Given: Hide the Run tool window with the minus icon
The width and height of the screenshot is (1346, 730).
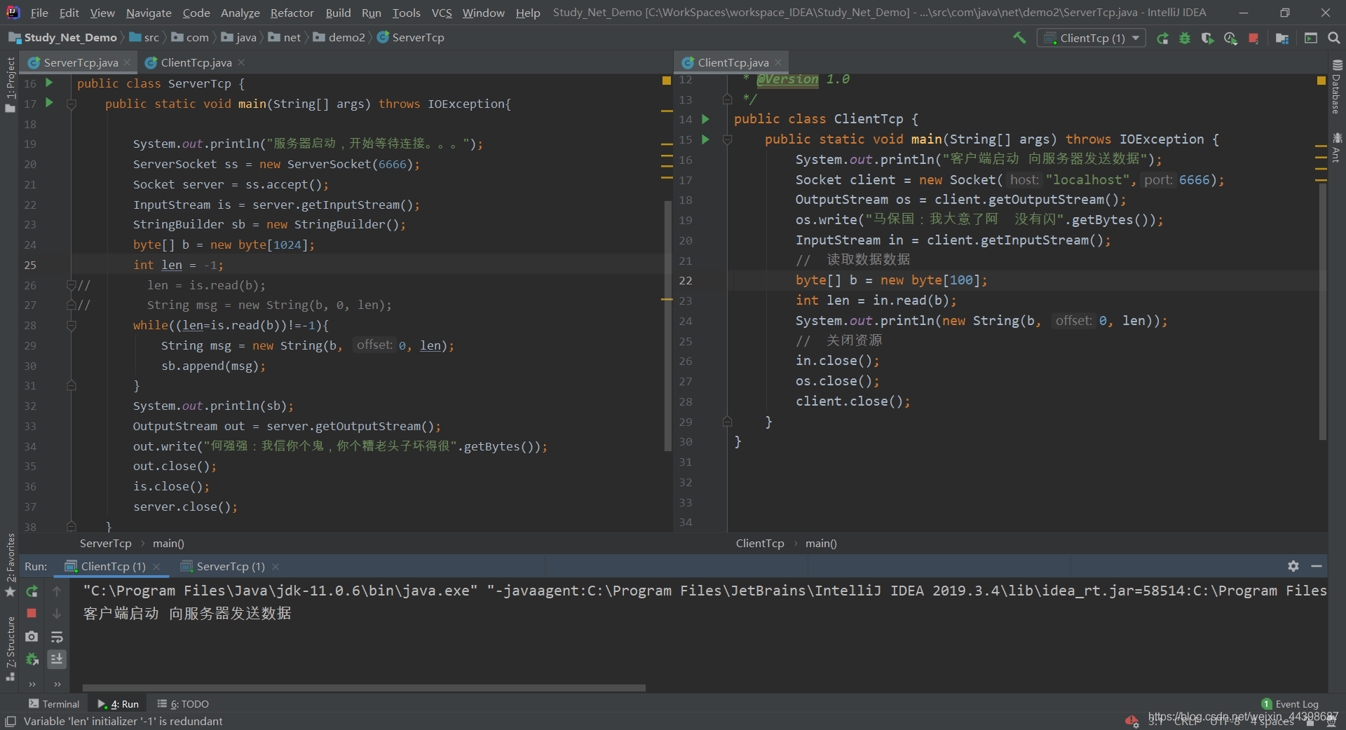Looking at the screenshot, I should (x=1317, y=566).
